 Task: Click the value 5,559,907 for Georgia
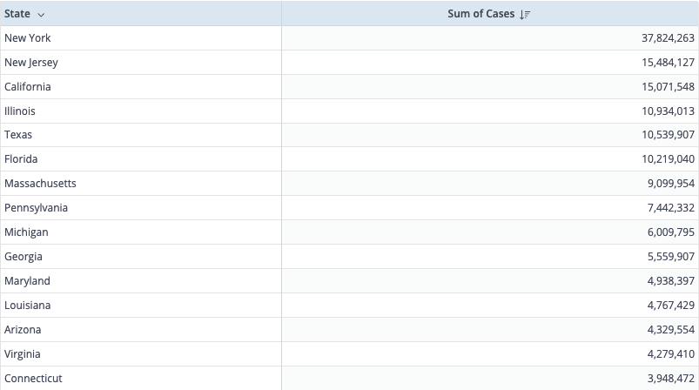(671, 257)
